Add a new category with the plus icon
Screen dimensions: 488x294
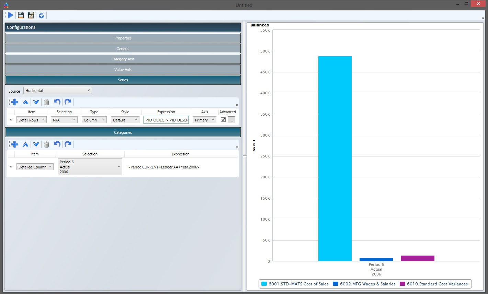[x=15, y=144]
